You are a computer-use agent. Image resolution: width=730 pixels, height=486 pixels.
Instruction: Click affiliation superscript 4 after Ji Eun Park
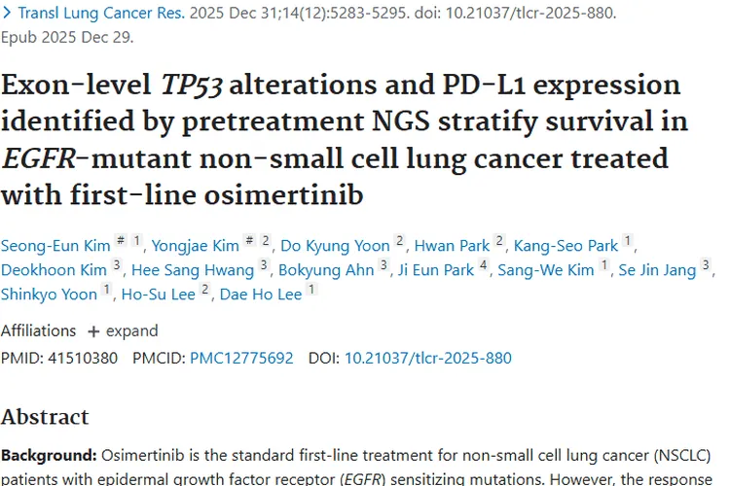coord(484,265)
